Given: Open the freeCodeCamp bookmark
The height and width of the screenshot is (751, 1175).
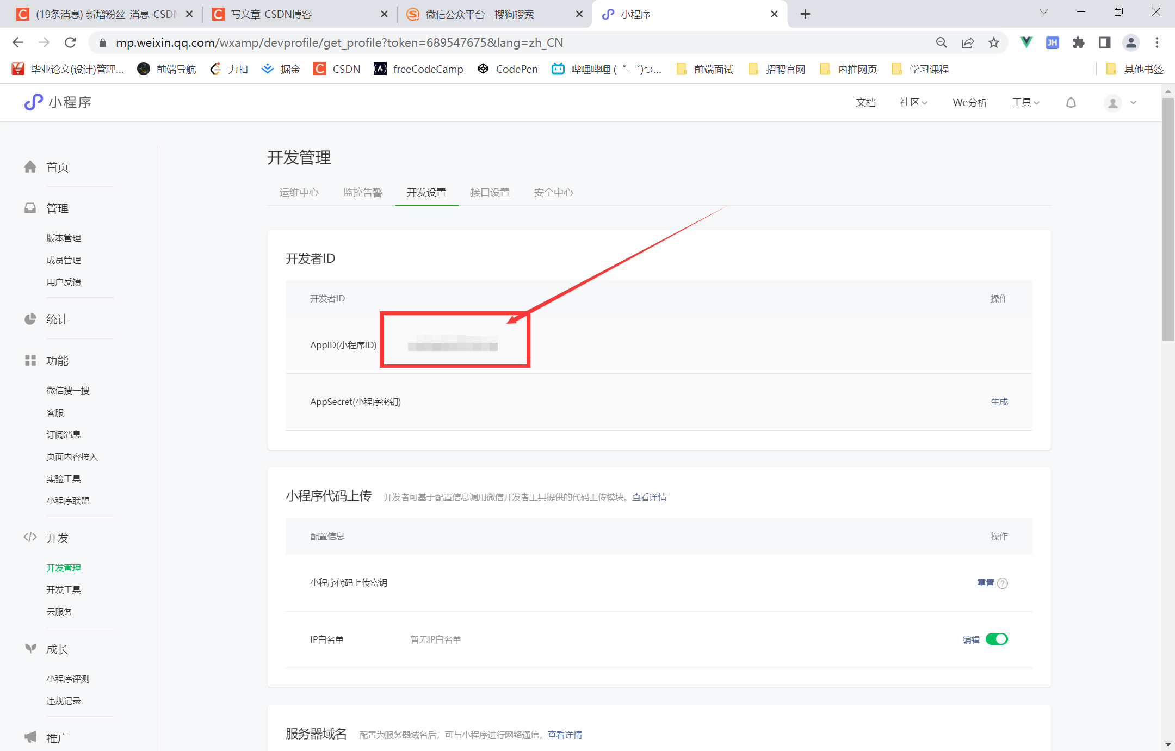Looking at the screenshot, I should 418,69.
